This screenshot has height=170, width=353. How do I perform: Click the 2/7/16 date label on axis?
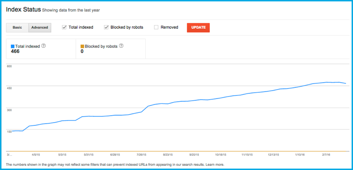326,155
